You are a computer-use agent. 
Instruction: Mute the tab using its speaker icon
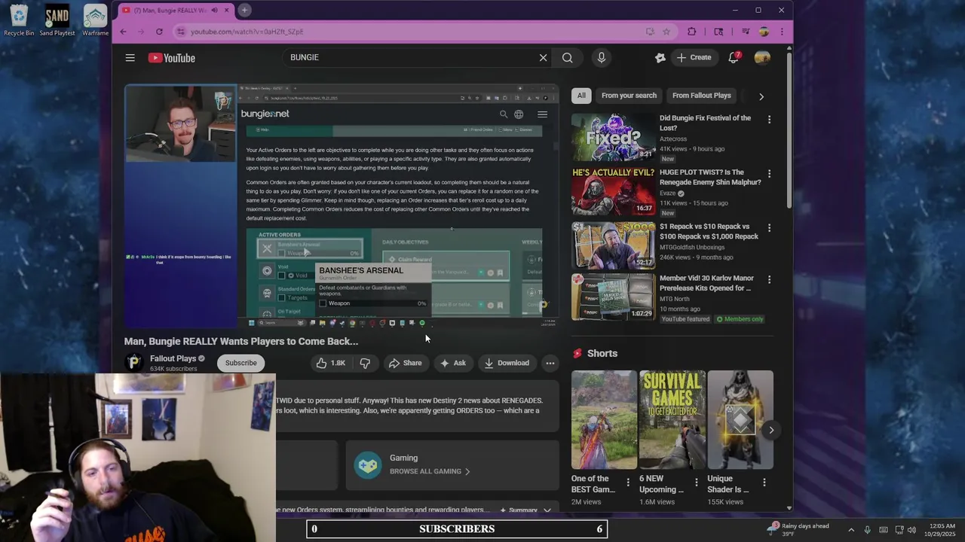point(215,10)
